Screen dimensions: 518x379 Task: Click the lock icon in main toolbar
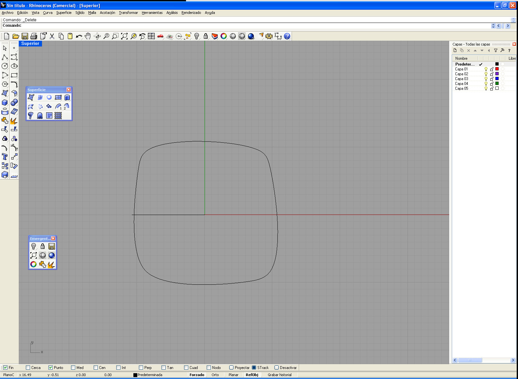(205, 36)
